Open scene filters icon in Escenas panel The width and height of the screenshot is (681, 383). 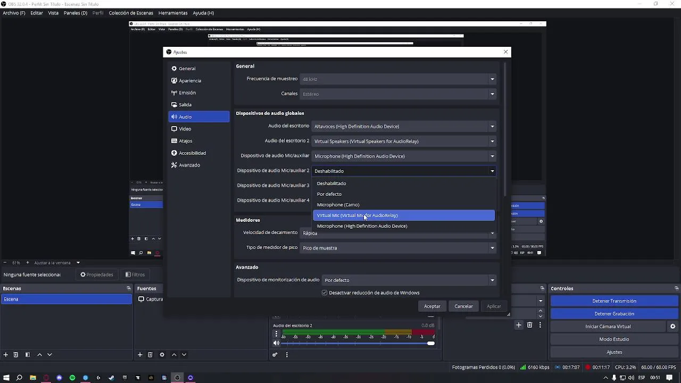pos(28,355)
